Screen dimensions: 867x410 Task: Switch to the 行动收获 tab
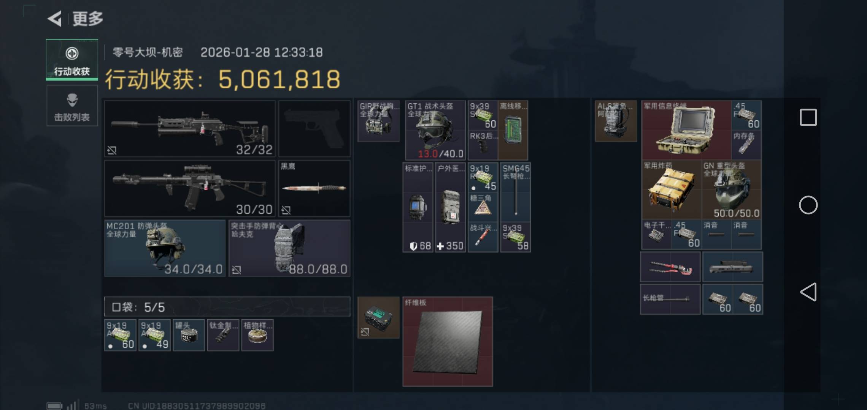[x=72, y=60]
